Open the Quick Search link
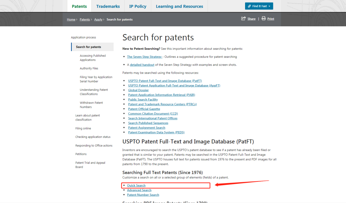The image size is (346, 203). 136,185
